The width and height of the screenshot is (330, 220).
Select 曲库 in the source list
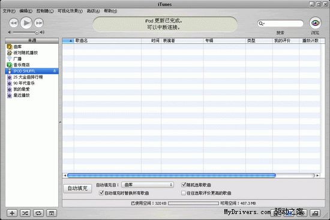[x=32, y=47]
